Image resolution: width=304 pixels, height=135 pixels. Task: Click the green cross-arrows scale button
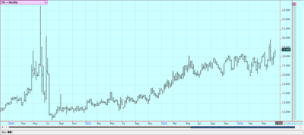297,123
